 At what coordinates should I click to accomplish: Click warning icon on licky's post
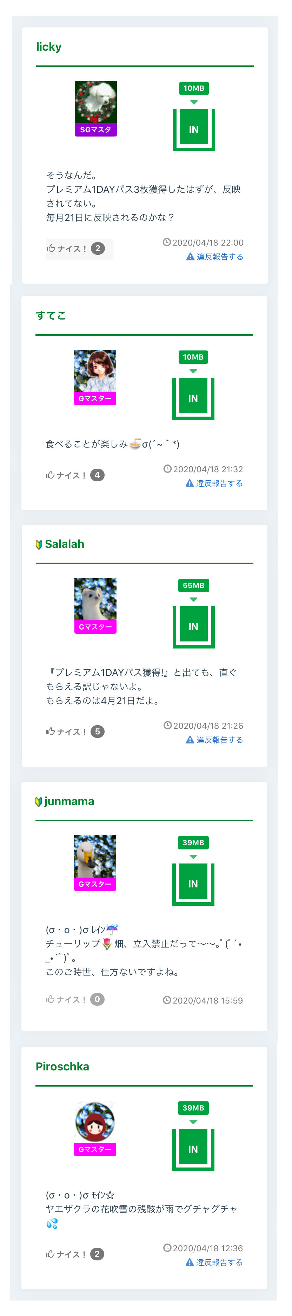190,257
